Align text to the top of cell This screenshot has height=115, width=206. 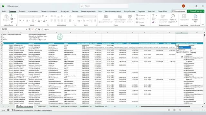51,16
